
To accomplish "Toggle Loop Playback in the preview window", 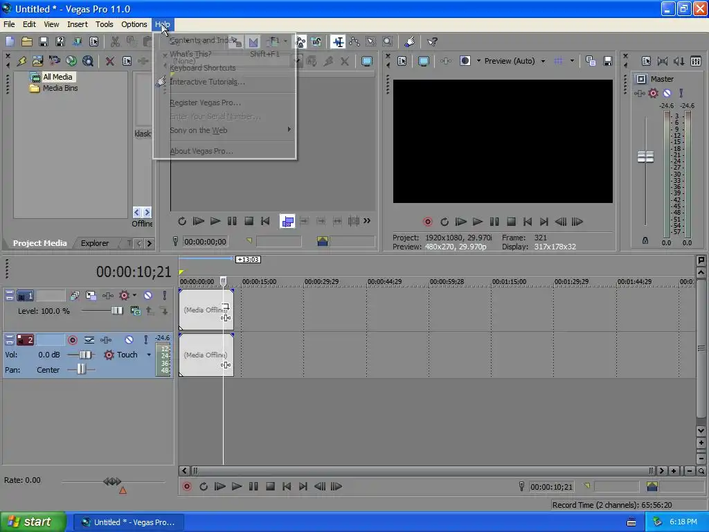I will (x=445, y=222).
